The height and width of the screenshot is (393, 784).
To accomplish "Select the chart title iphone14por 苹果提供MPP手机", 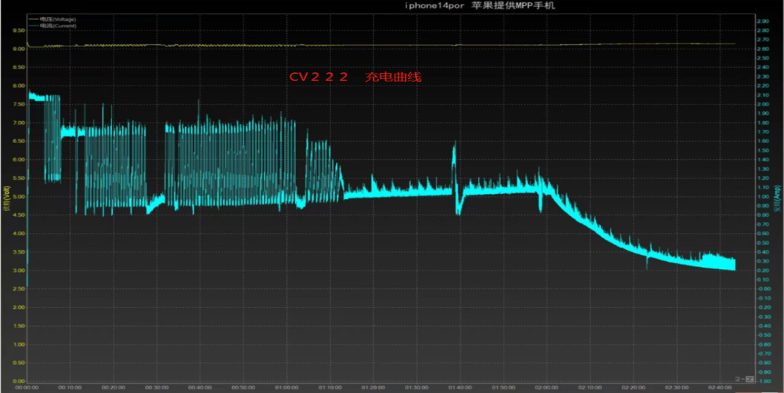I will pyautogui.click(x=479, y=5).
